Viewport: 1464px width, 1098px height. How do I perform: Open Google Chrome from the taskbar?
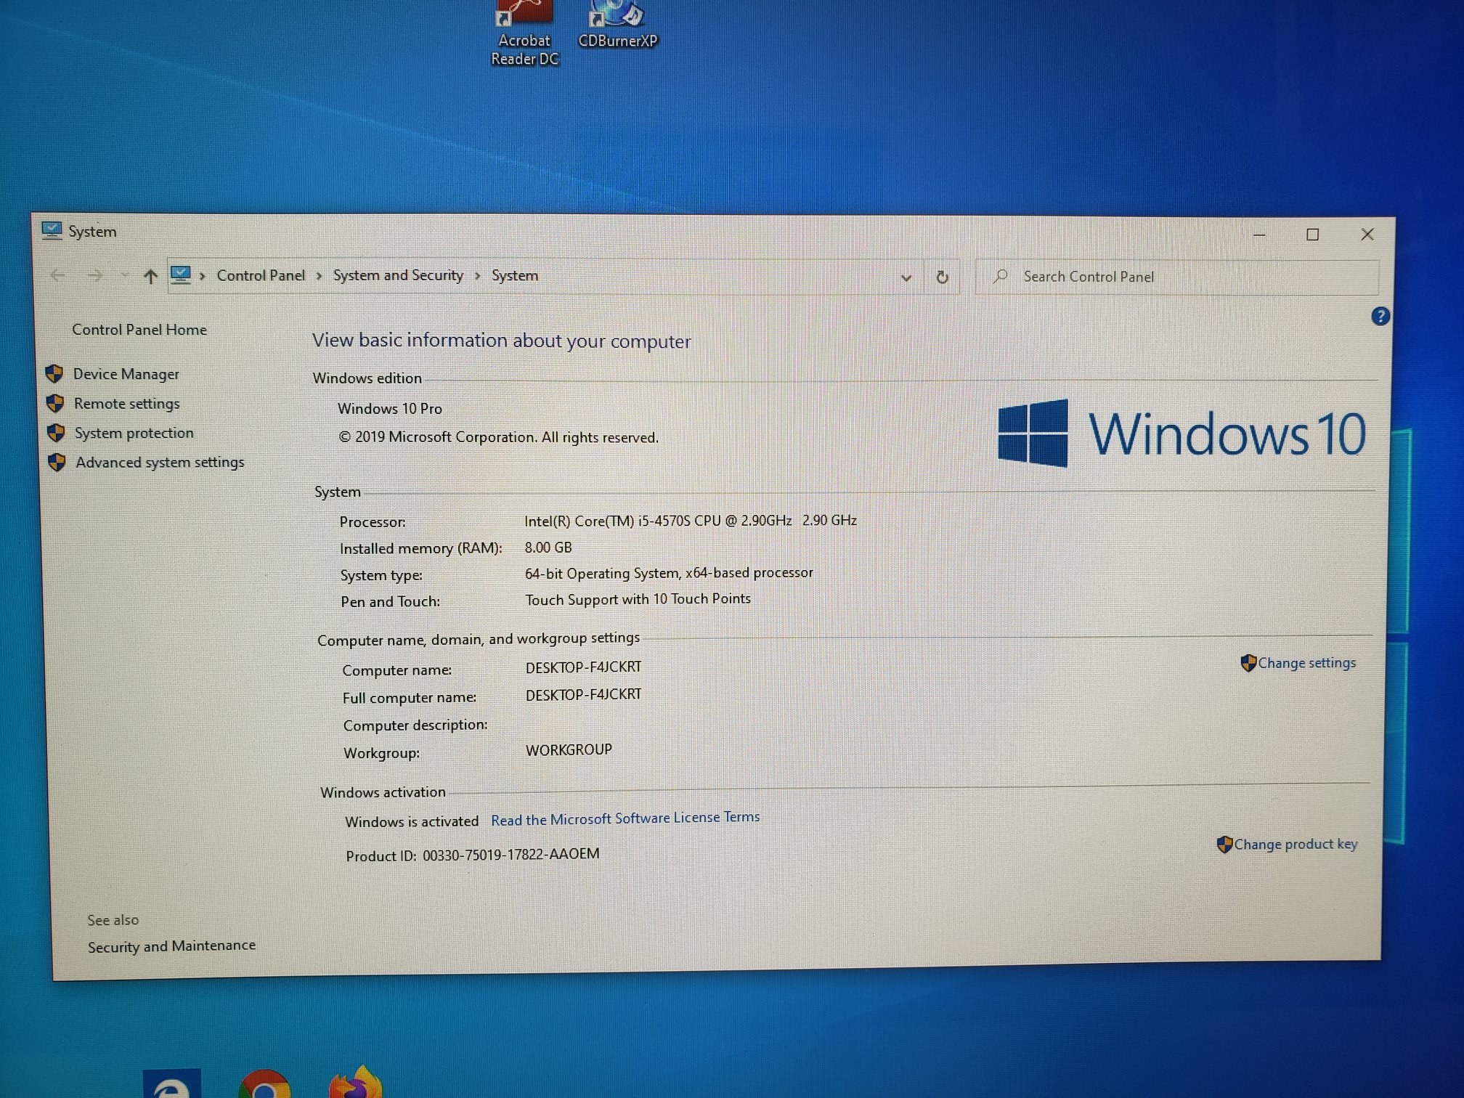(265, 1084)
